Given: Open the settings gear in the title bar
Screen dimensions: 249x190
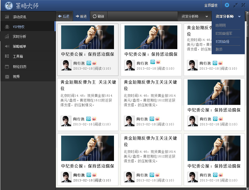Looking at the screenshot, I should click(x=227, y=5).
